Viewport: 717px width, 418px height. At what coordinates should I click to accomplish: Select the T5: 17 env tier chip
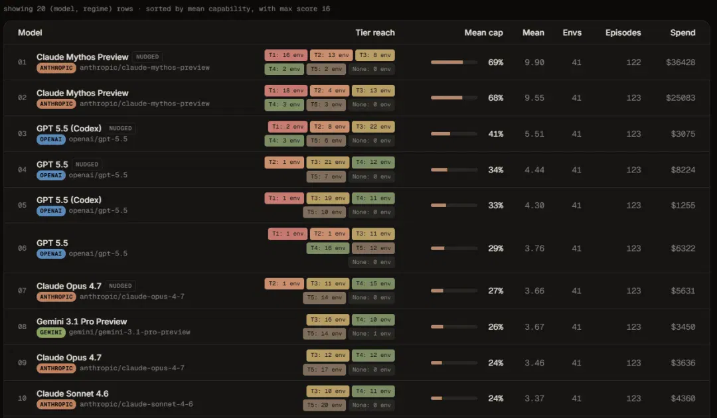[x=324, y=370]
